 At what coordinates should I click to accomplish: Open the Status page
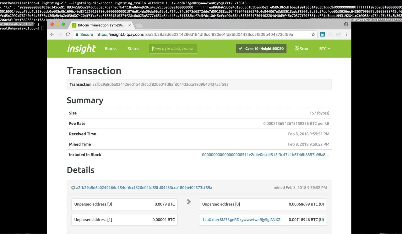tap(133, 49)
